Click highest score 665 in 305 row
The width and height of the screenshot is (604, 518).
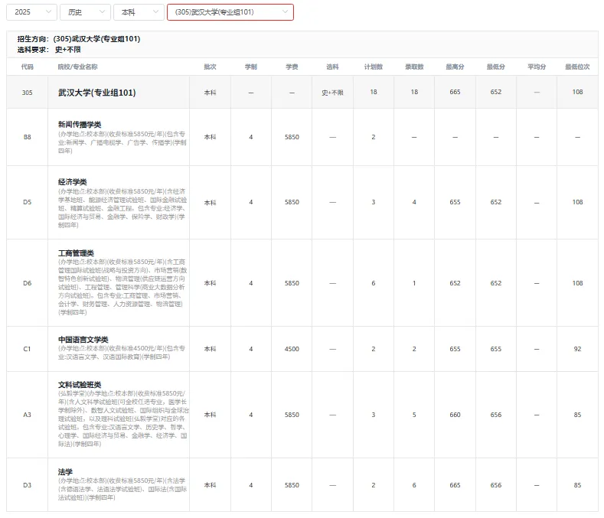455,92
